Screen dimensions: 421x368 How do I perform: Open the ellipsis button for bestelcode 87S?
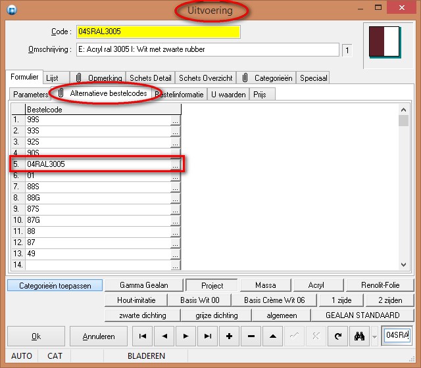176,210
